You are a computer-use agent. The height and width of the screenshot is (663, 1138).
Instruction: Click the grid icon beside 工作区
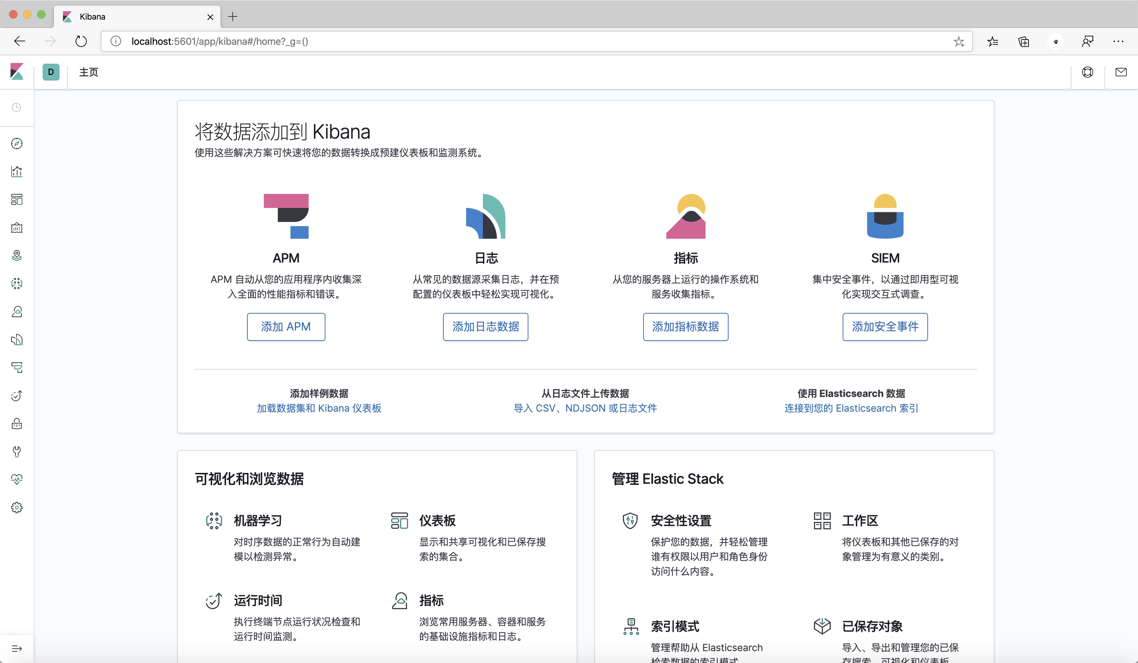pos(822,521)
